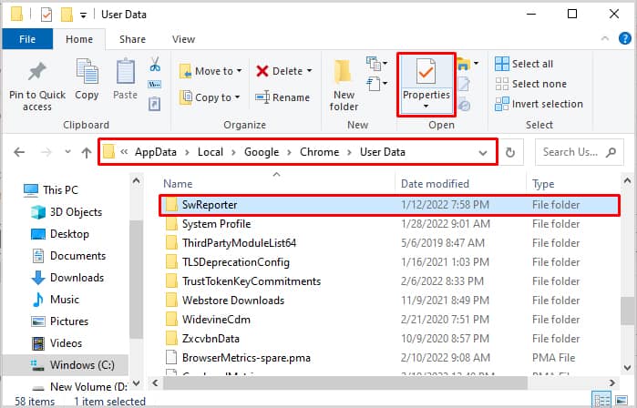Image resolution: width=637 pixels, height=408 pixels.
Task: Click the horizontal scrollbar thumb
Action: (x=345, y=382)
